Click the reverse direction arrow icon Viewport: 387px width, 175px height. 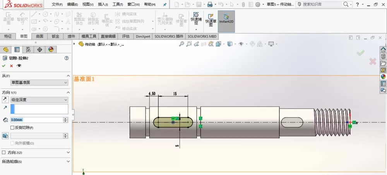(5, 100)
